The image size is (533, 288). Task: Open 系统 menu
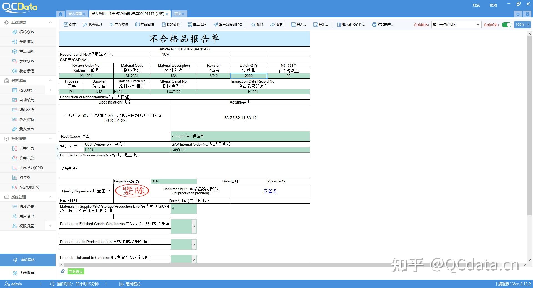pos(476,5)
